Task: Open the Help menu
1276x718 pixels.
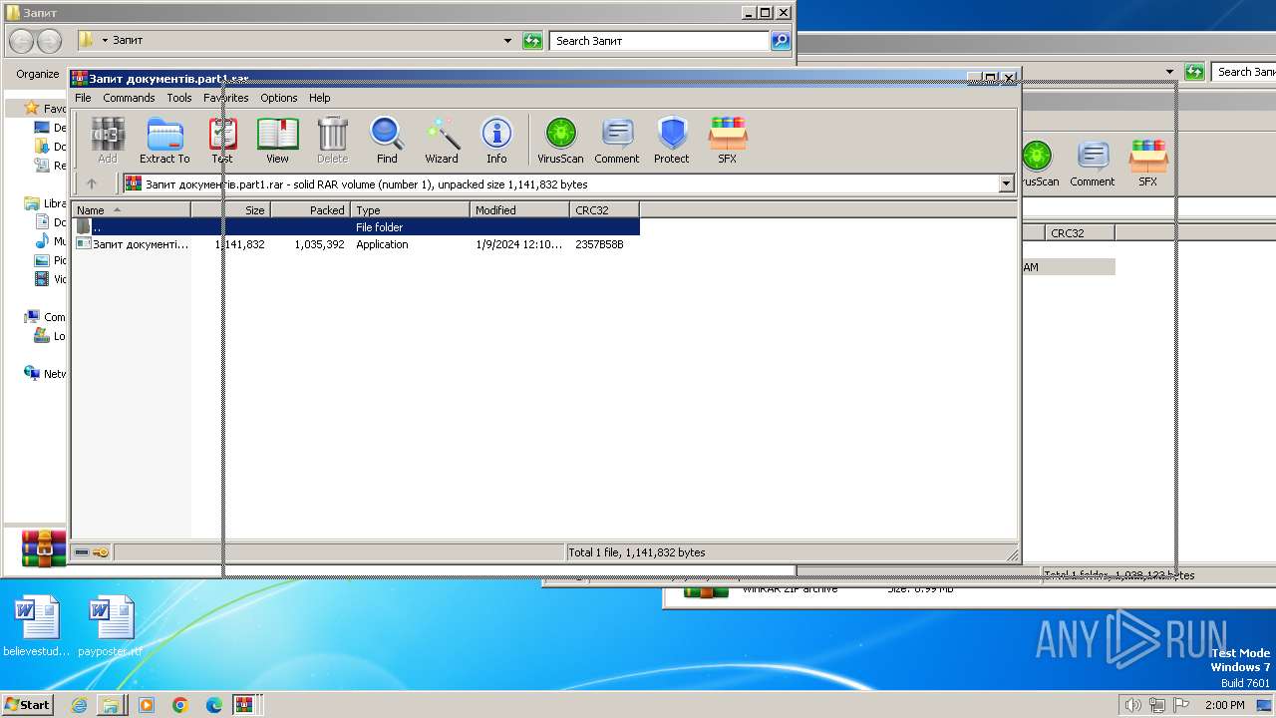Action: [x=319, y=98]
